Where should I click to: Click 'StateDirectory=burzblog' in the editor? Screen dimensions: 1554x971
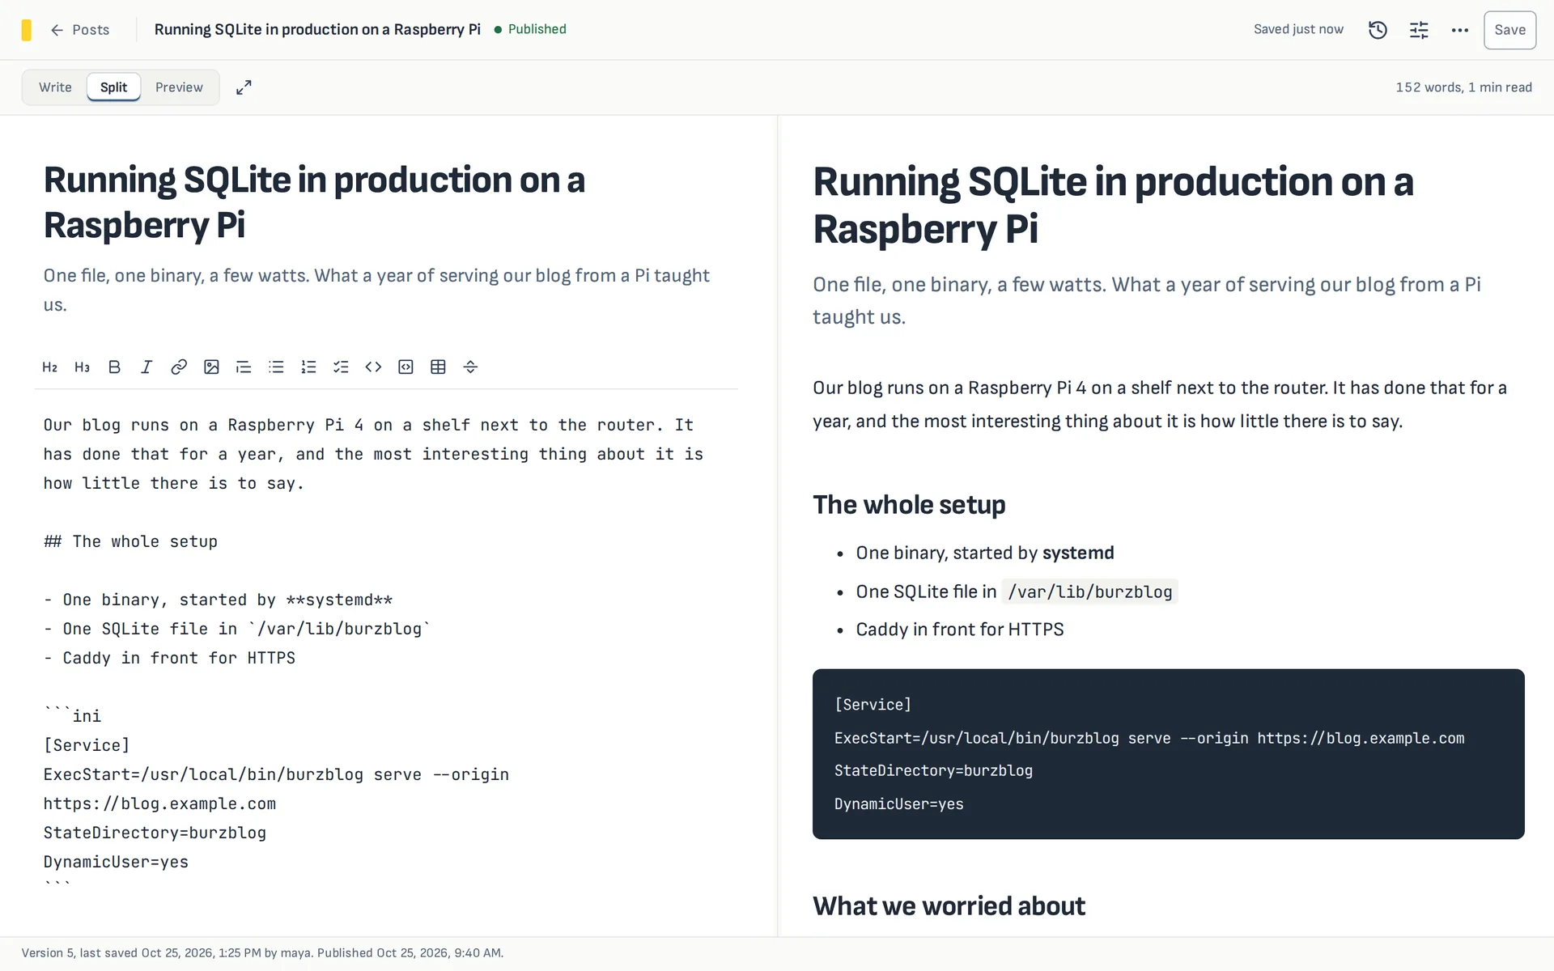(x=155, y=833)
